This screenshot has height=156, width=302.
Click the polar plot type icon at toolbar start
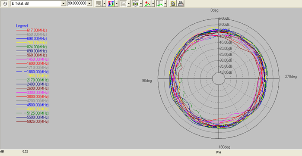click(x=5, y=3)
